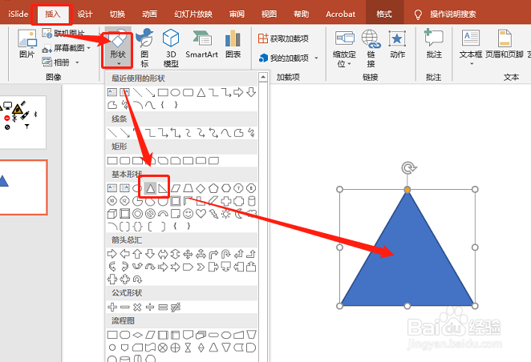Open the Insert (插入) ribbon tab

click(52, 14)
